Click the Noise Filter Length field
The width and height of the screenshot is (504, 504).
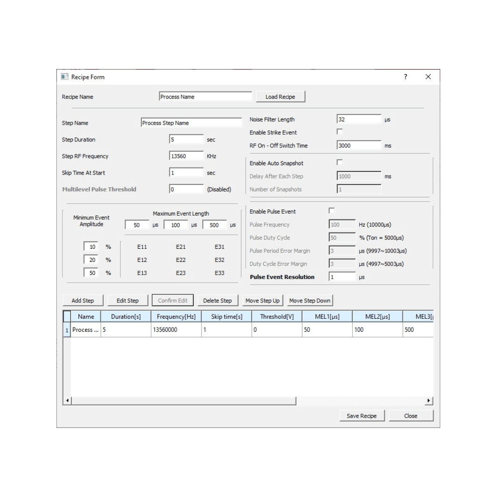(x=358, y=119)
